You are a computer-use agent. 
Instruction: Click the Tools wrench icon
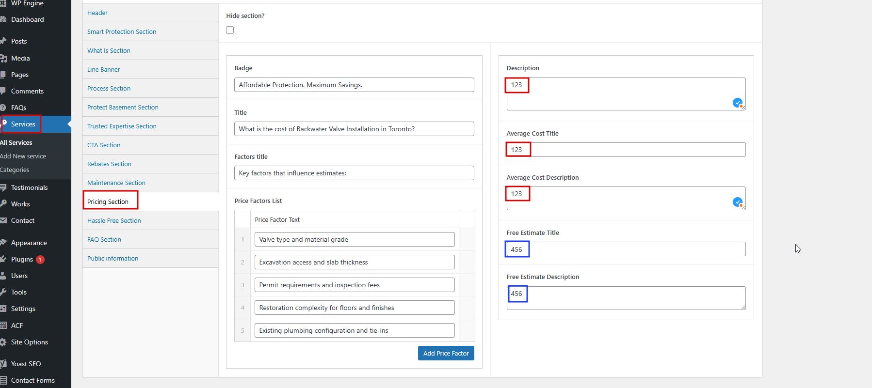coord(3,292)
